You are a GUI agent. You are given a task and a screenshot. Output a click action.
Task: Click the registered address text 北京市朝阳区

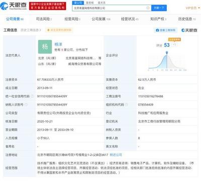click(x=72, y=155)
